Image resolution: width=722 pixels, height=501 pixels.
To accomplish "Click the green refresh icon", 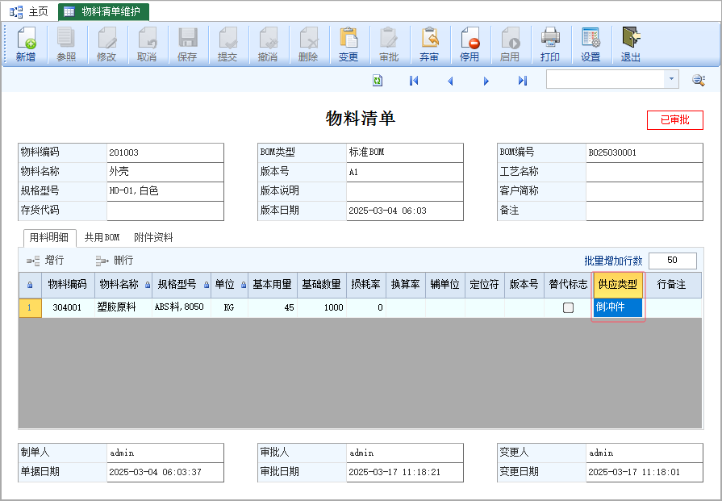I will pos(378,80).
